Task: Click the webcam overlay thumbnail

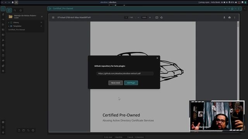Action: (x=217, y=116)
